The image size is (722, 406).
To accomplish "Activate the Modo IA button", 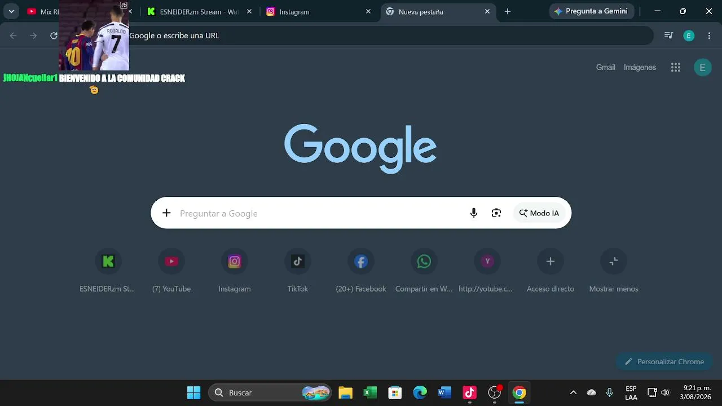I will click(x=539, y=213).
